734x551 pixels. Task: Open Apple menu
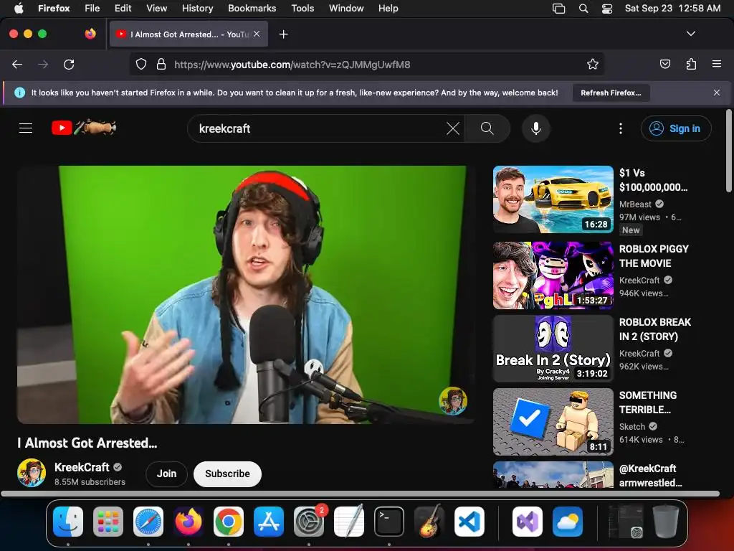(x=19, y=8)
